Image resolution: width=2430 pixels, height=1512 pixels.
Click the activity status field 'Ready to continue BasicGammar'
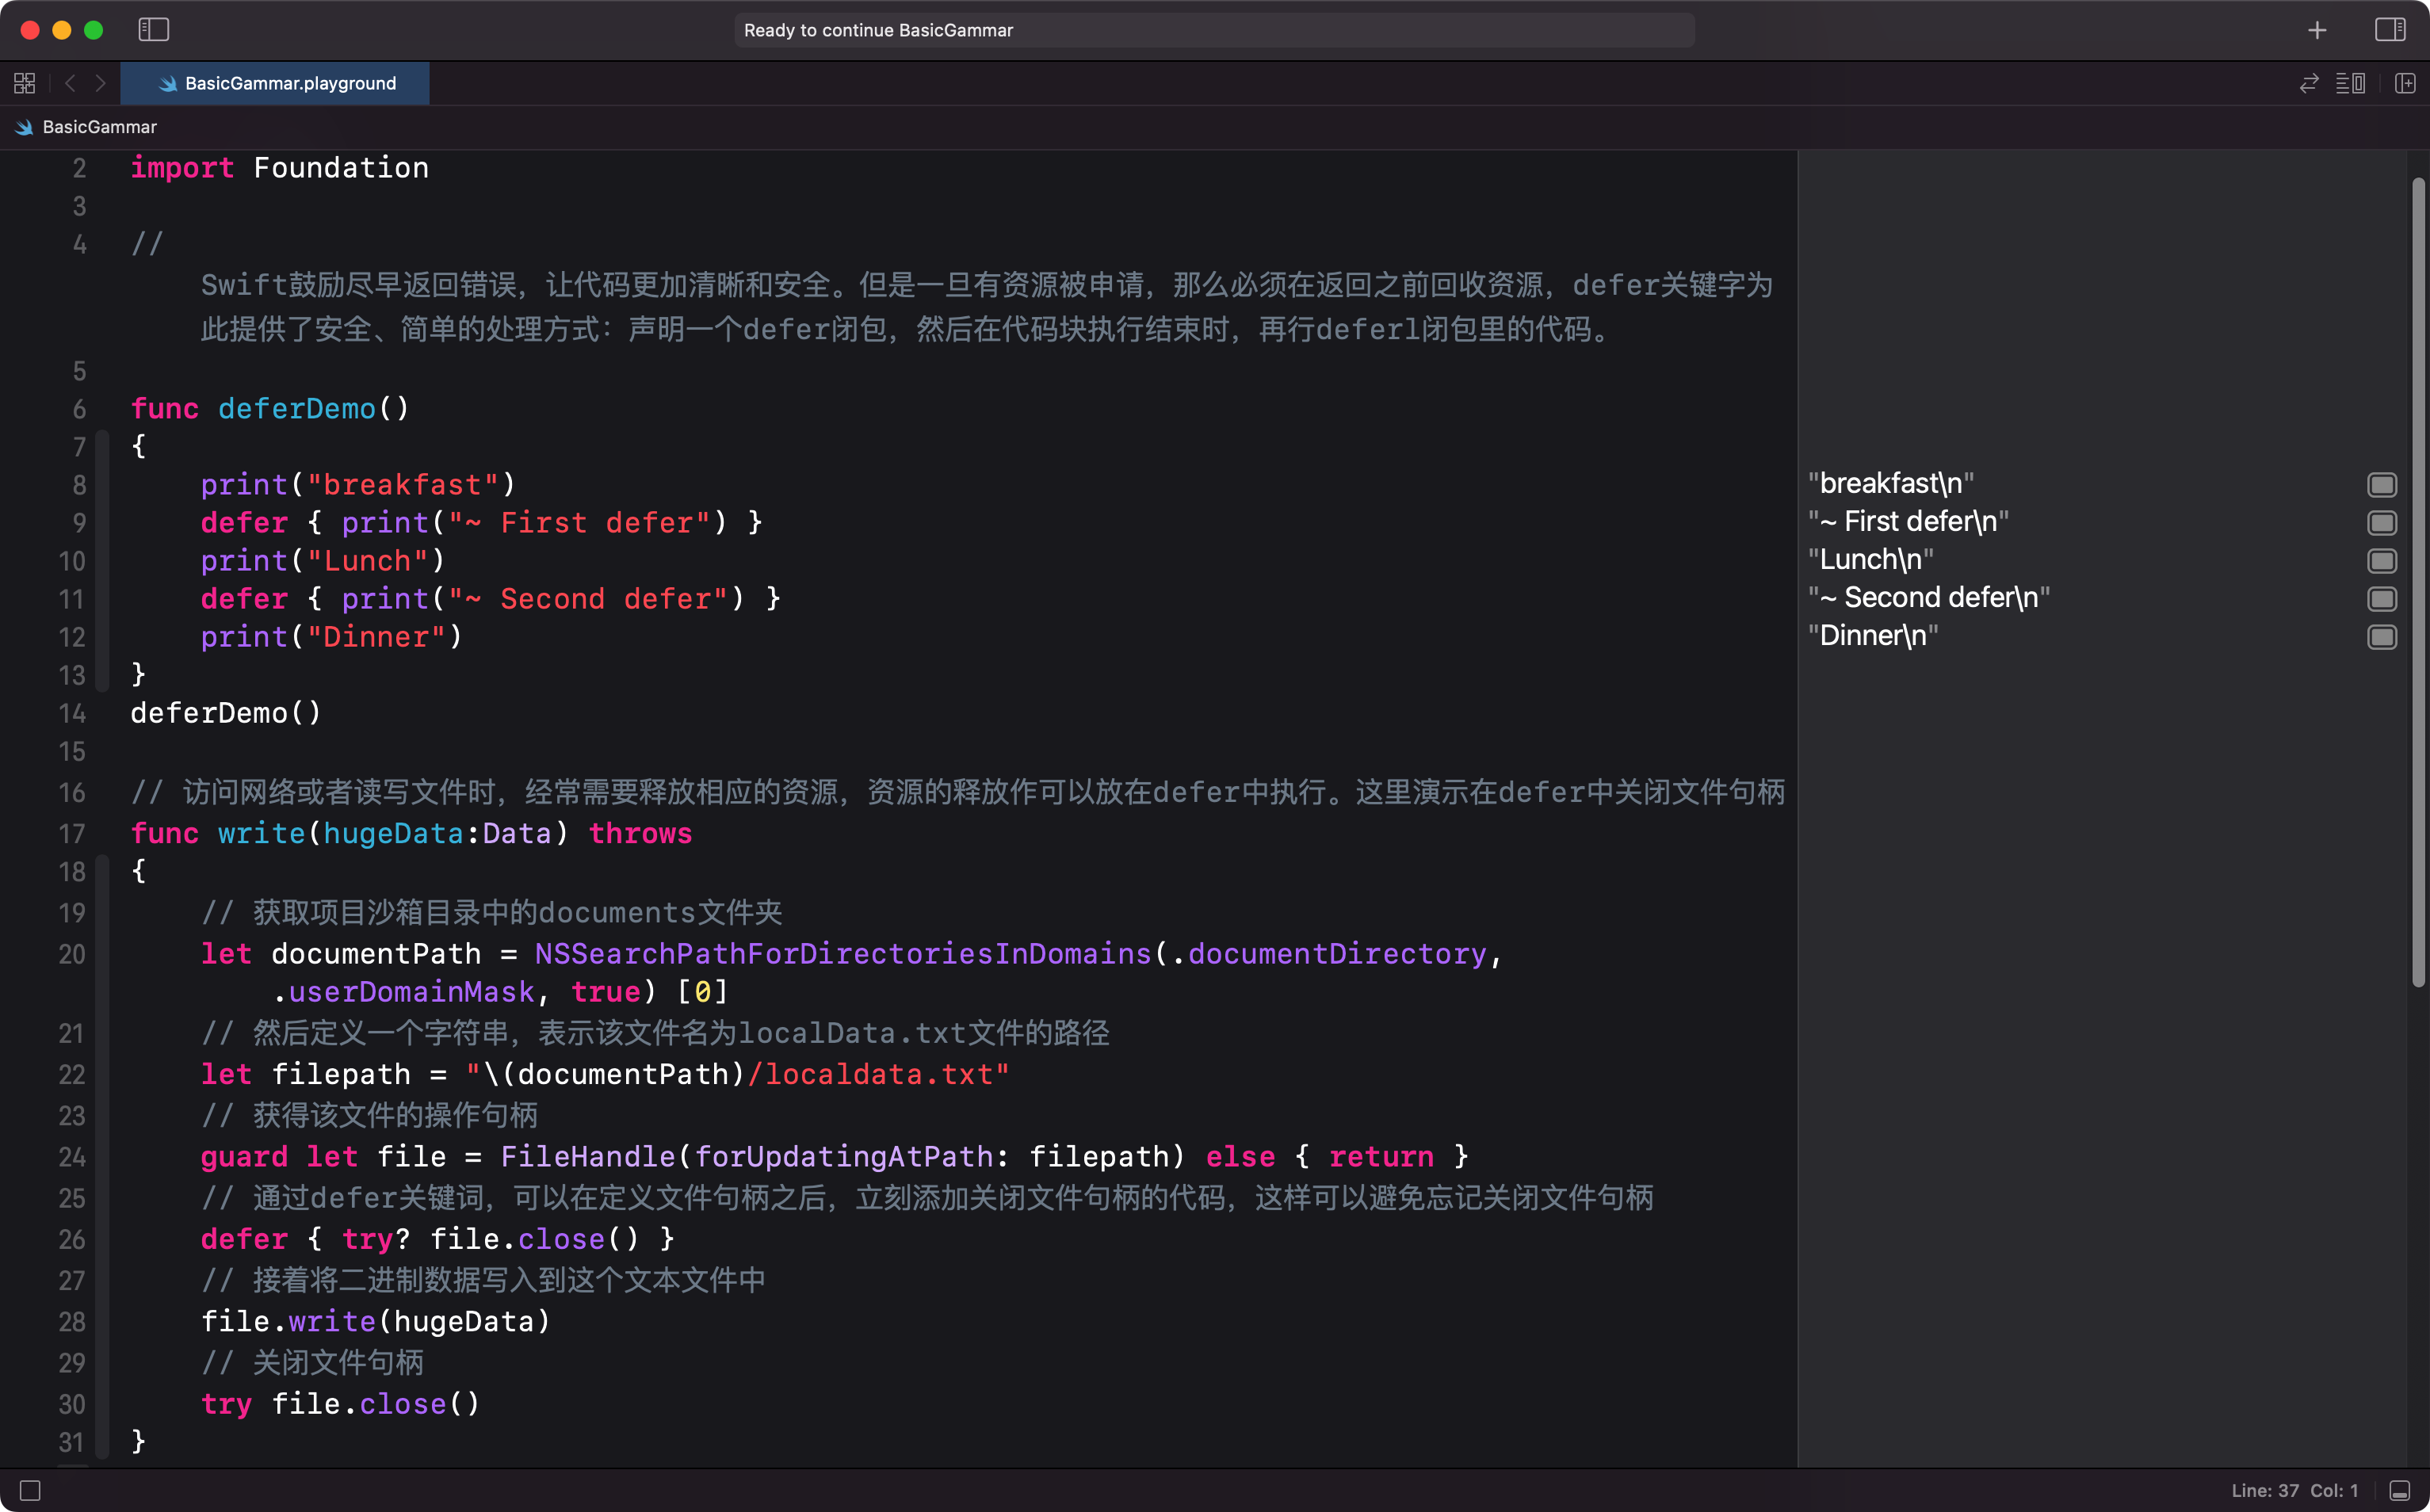tap(1214, 30)
